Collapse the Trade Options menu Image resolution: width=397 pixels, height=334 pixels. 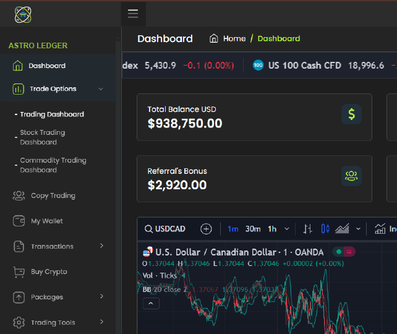click(101, 89)
